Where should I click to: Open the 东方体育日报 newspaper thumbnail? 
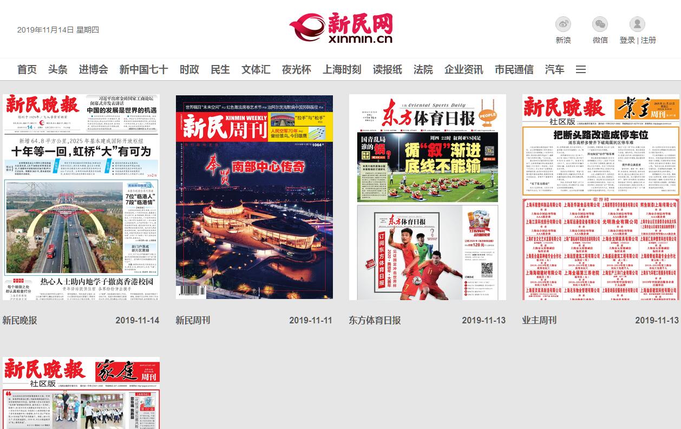point(428,197)
